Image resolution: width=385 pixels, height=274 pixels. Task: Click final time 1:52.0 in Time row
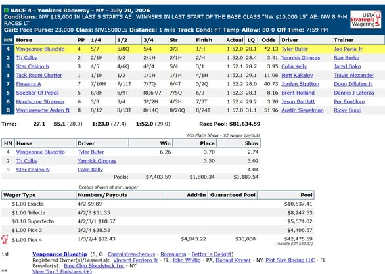[x=145, y=124]
